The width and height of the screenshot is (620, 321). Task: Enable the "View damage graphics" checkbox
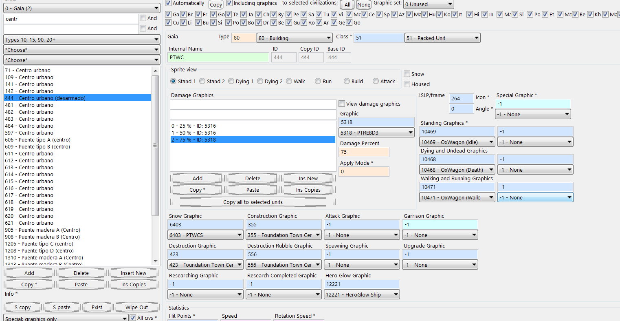point(342,104)
